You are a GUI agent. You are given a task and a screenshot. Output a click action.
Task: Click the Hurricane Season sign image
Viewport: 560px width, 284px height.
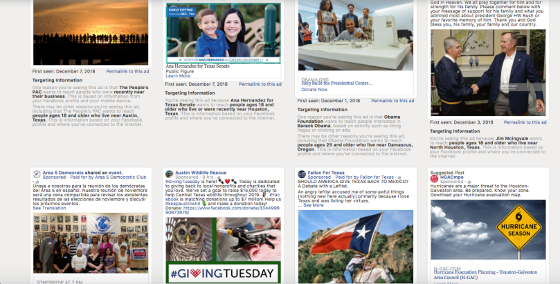488,229
